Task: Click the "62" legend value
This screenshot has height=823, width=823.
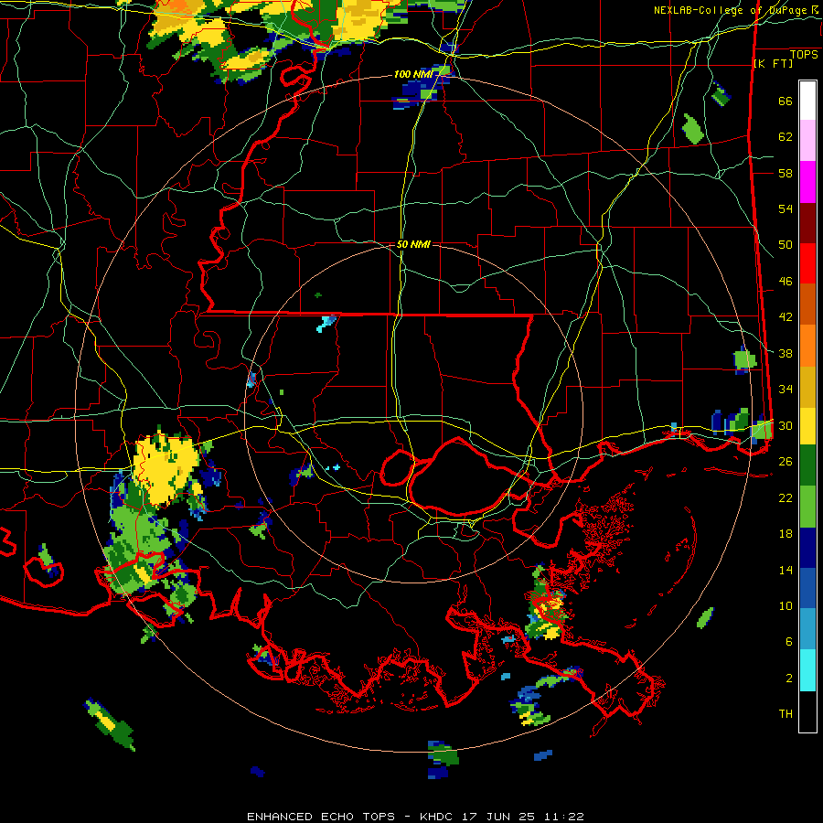Action: pos(786,137)
